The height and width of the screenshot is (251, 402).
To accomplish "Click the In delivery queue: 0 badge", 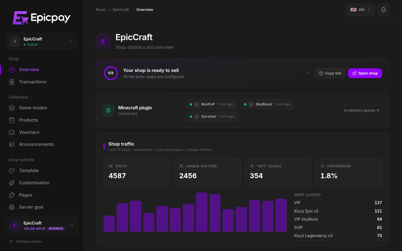I will 362,110.
